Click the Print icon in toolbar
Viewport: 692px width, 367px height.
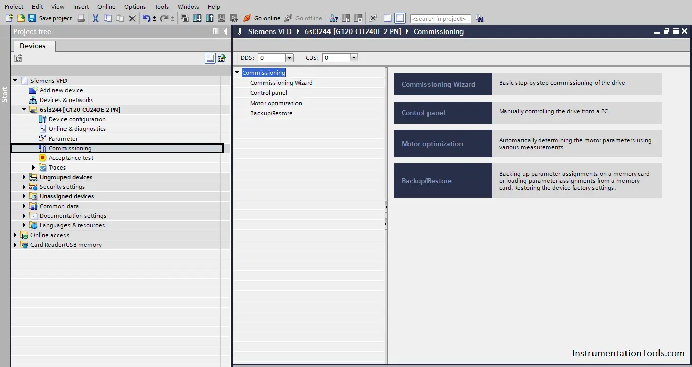coord(81,18)
